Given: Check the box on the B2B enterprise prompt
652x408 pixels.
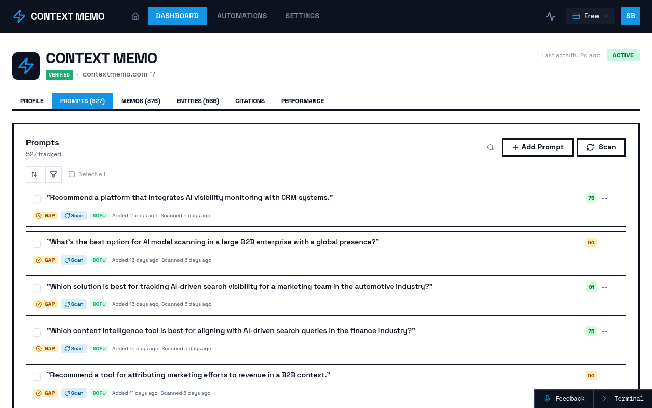Looking at the screenshot, I should point(36,244).
